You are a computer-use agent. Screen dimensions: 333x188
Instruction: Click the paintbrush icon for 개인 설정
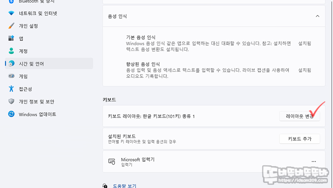pos(11,26)
